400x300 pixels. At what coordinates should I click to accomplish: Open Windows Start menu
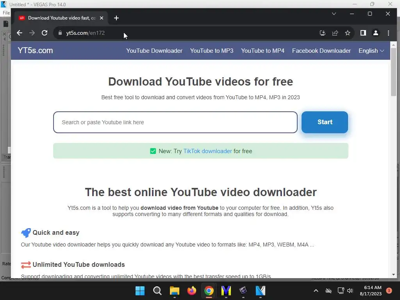click(140, 291)
